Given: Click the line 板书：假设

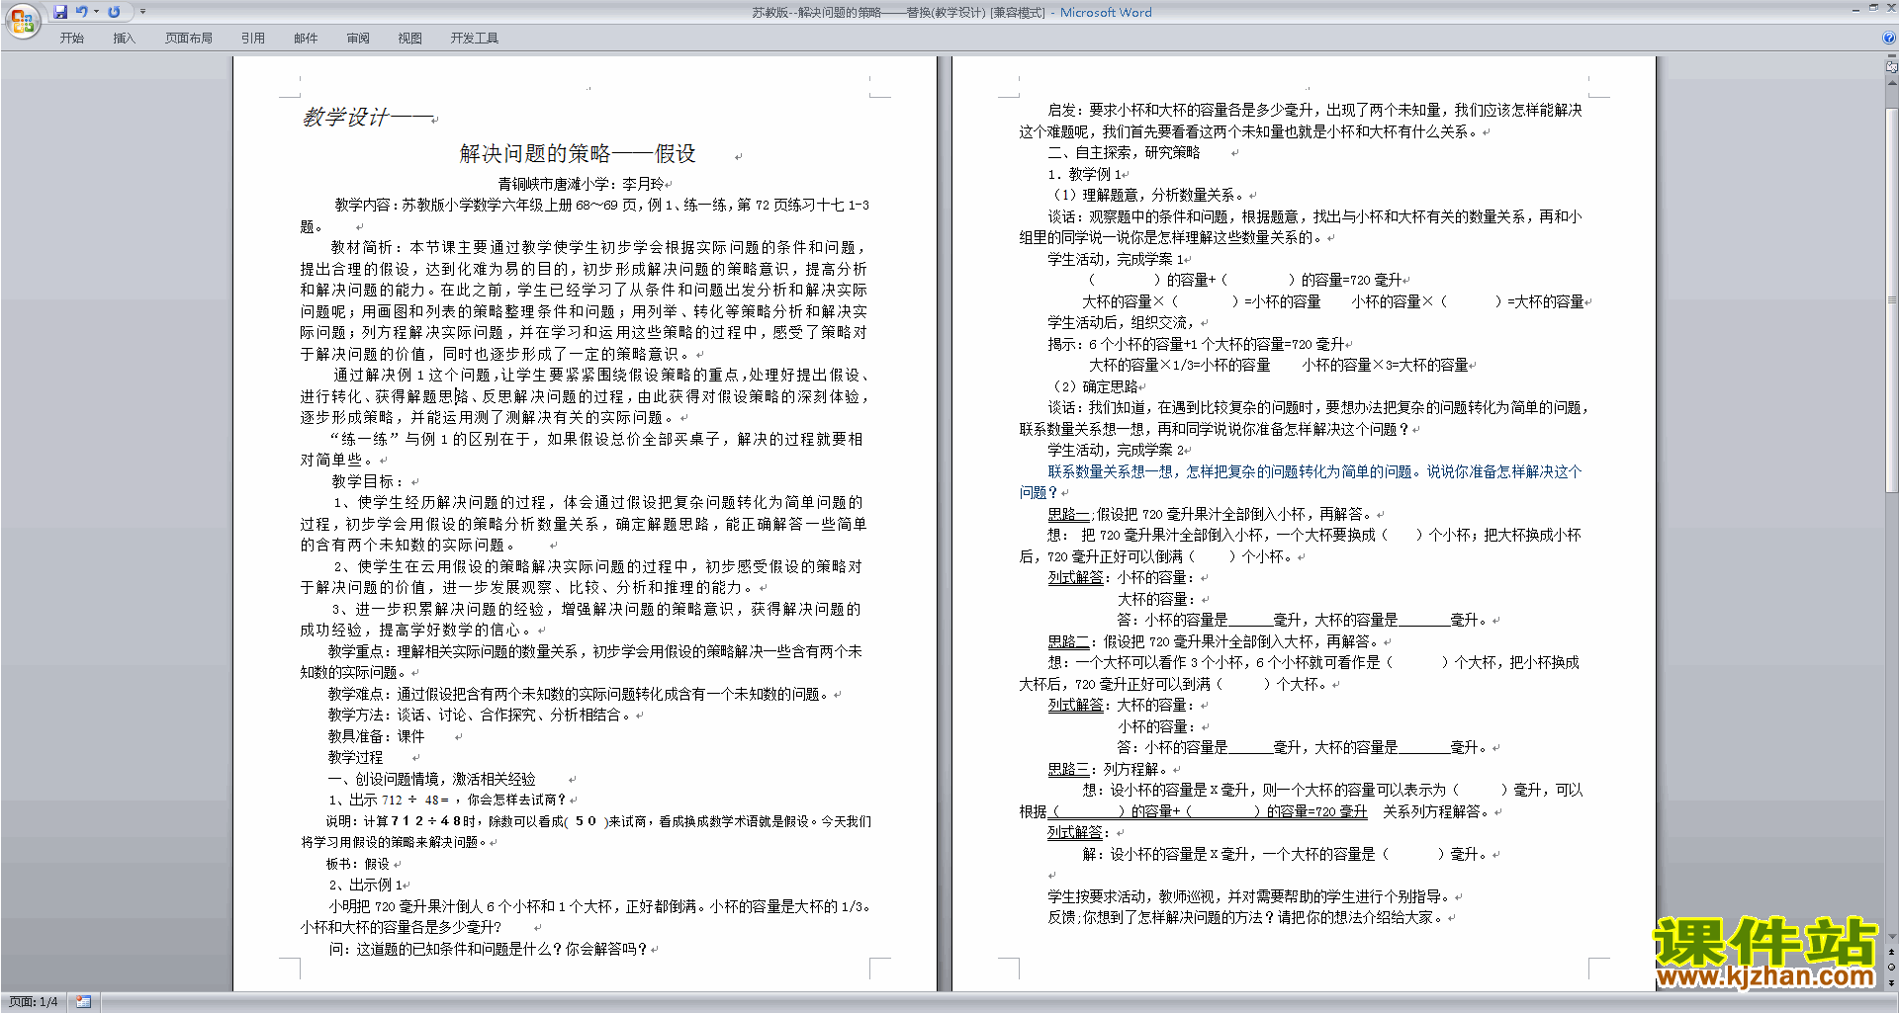Looking at the screenshot, I should click(x=358, y=864).
